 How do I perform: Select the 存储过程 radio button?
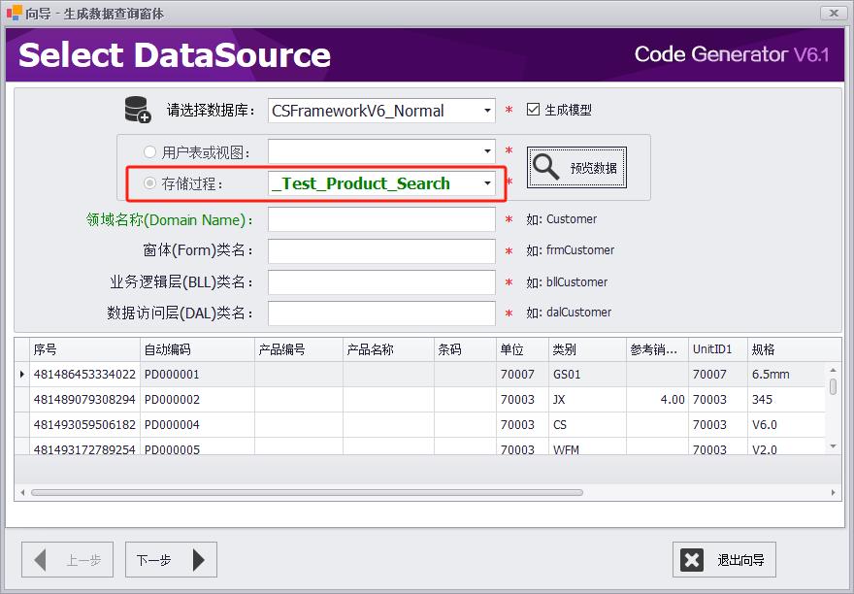click(x=149, y=183)
